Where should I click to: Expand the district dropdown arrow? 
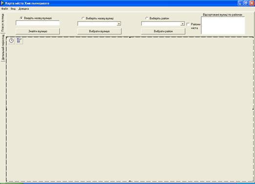[x=183, y=24]
